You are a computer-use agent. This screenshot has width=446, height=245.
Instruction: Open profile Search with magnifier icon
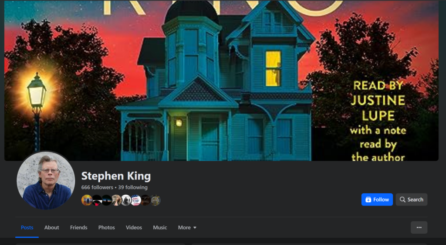click(411, 200)
